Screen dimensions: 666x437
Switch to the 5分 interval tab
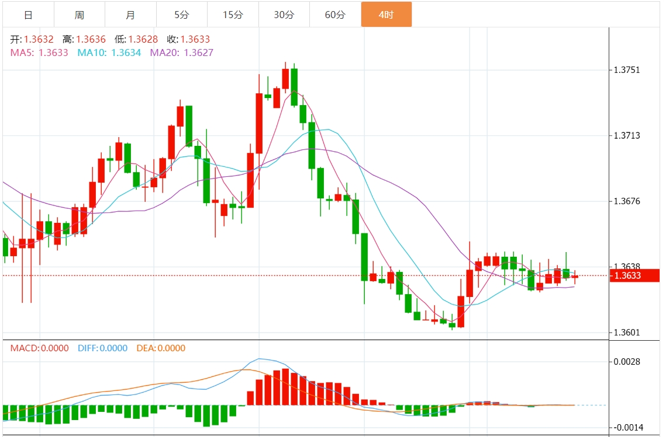(x=182, y=15)
